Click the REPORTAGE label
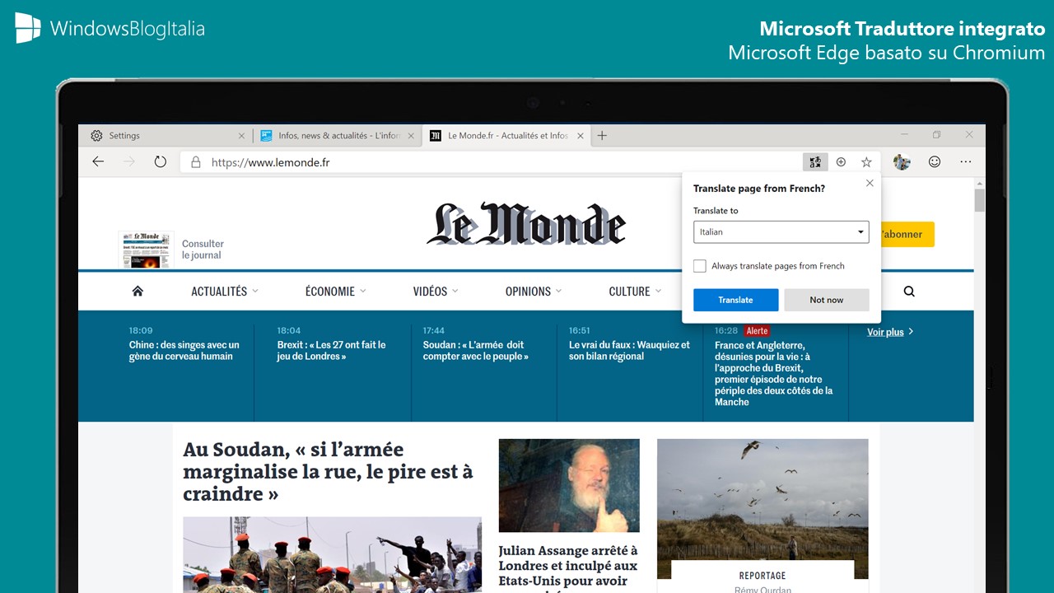Screen dimensions: 1054x593 [x=763, y=576]
